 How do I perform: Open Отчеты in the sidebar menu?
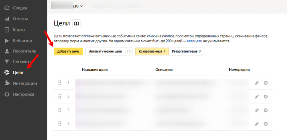pos(20,19)
